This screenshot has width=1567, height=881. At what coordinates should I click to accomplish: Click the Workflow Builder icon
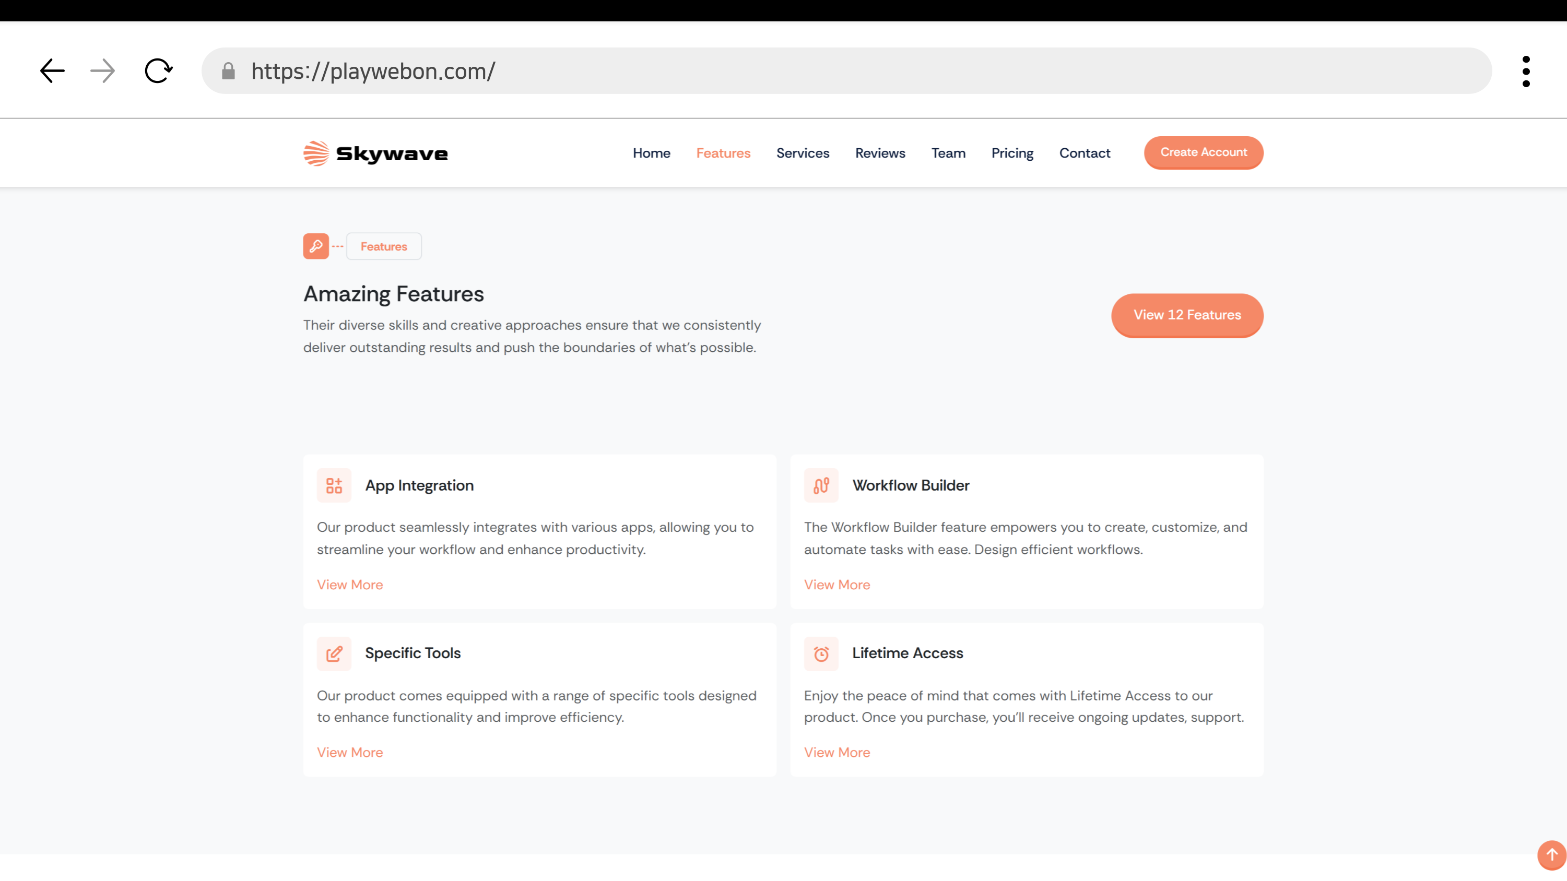click(821, 485)
